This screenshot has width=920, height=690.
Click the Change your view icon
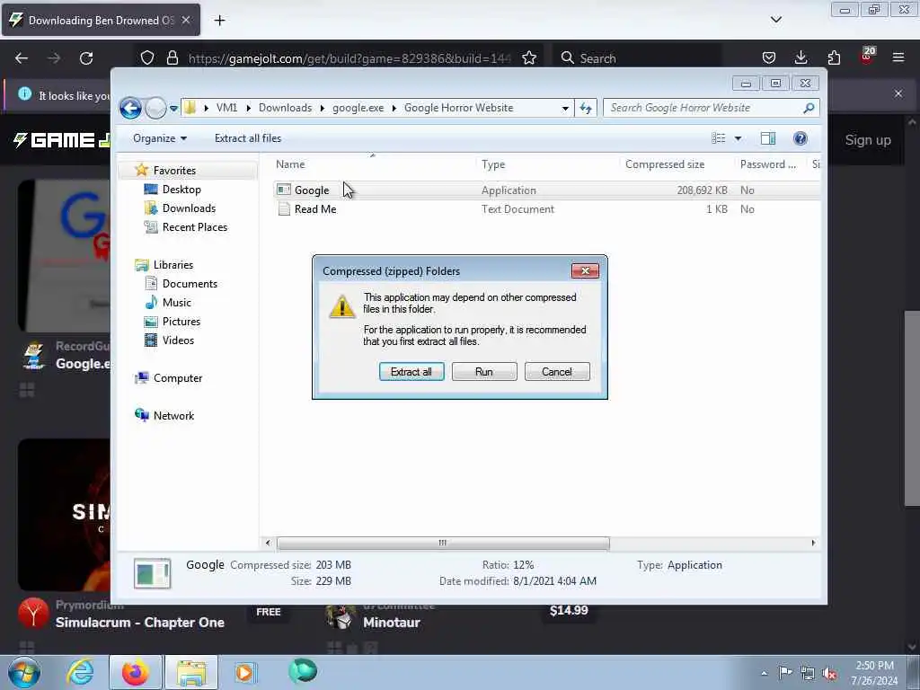tap(719, 138)
